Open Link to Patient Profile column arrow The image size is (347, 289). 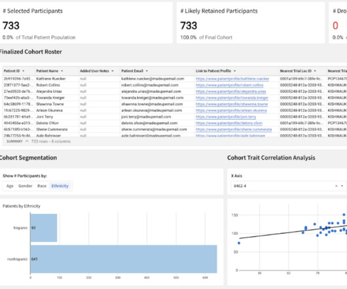click(234, 71)
